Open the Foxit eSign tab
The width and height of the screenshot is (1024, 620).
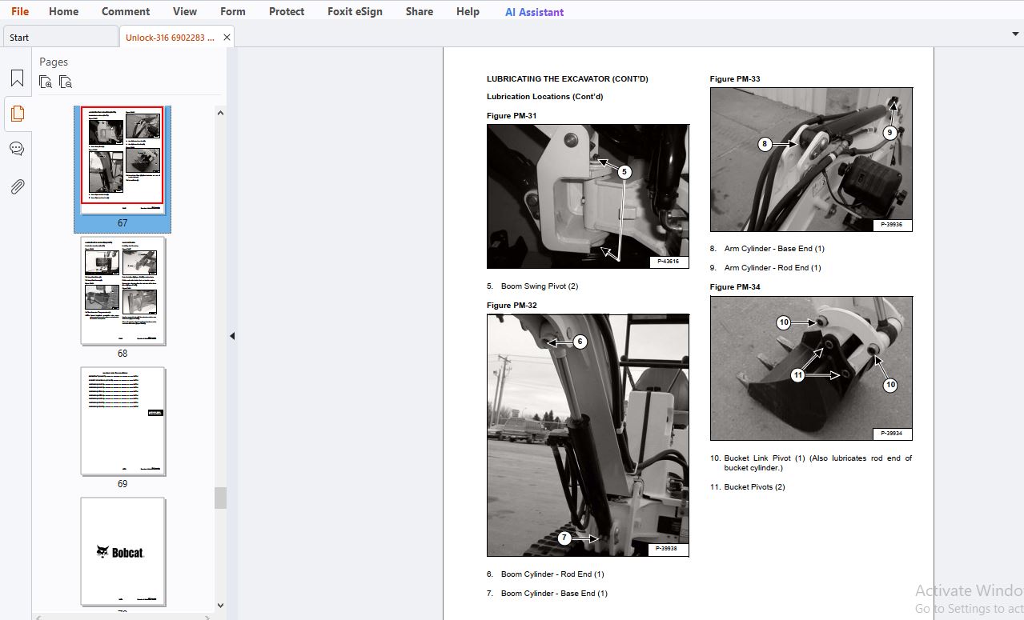pos(355,11)
